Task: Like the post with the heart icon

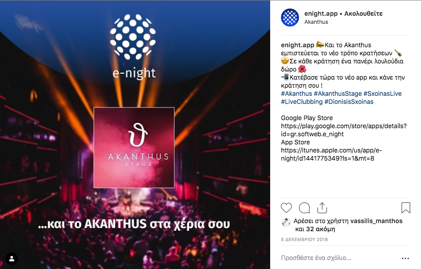Action: 286,208
